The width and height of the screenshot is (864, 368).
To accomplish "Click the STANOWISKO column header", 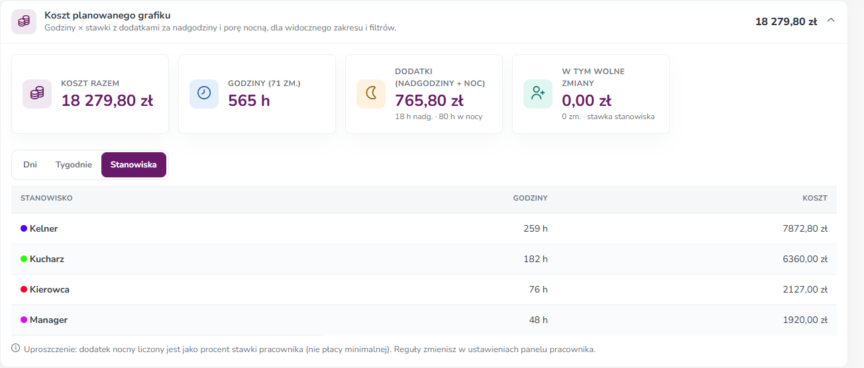I will [x=46, y=198].
